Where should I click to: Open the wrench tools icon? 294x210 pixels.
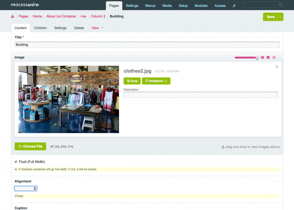(x=234, y=6)
